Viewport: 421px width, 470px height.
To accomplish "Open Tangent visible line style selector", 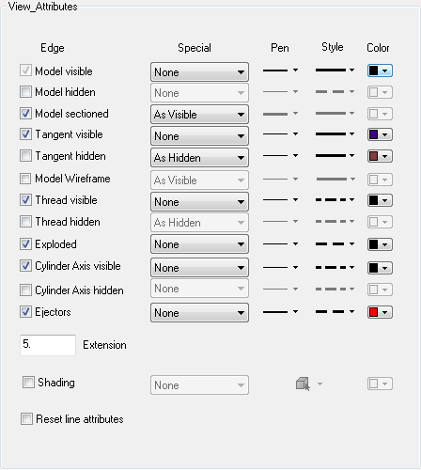I will click(x=335, y=134).
